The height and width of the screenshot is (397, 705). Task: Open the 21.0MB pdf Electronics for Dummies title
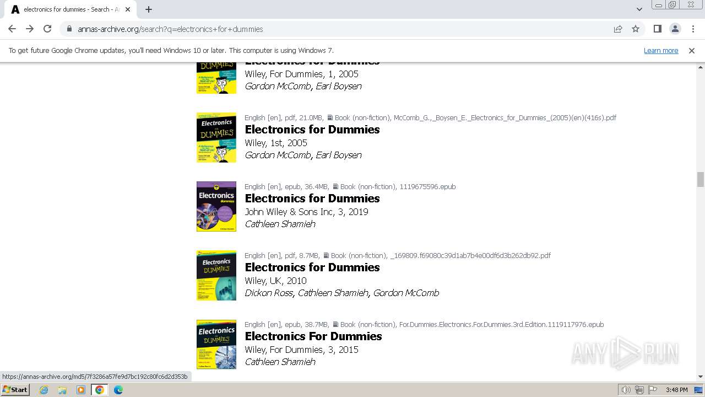tap(312, 130)
